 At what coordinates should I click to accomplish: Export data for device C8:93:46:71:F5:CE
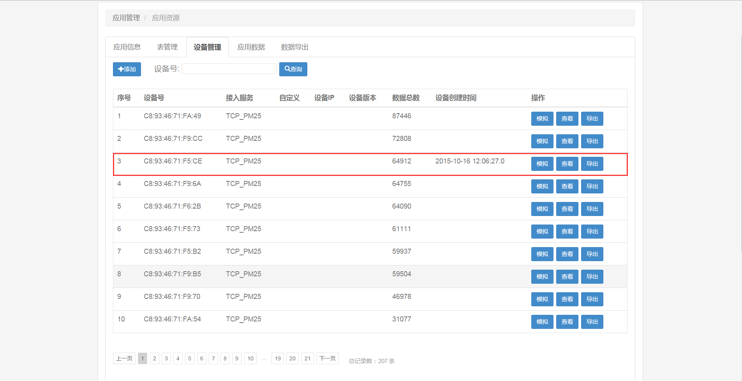click(592, 164)
